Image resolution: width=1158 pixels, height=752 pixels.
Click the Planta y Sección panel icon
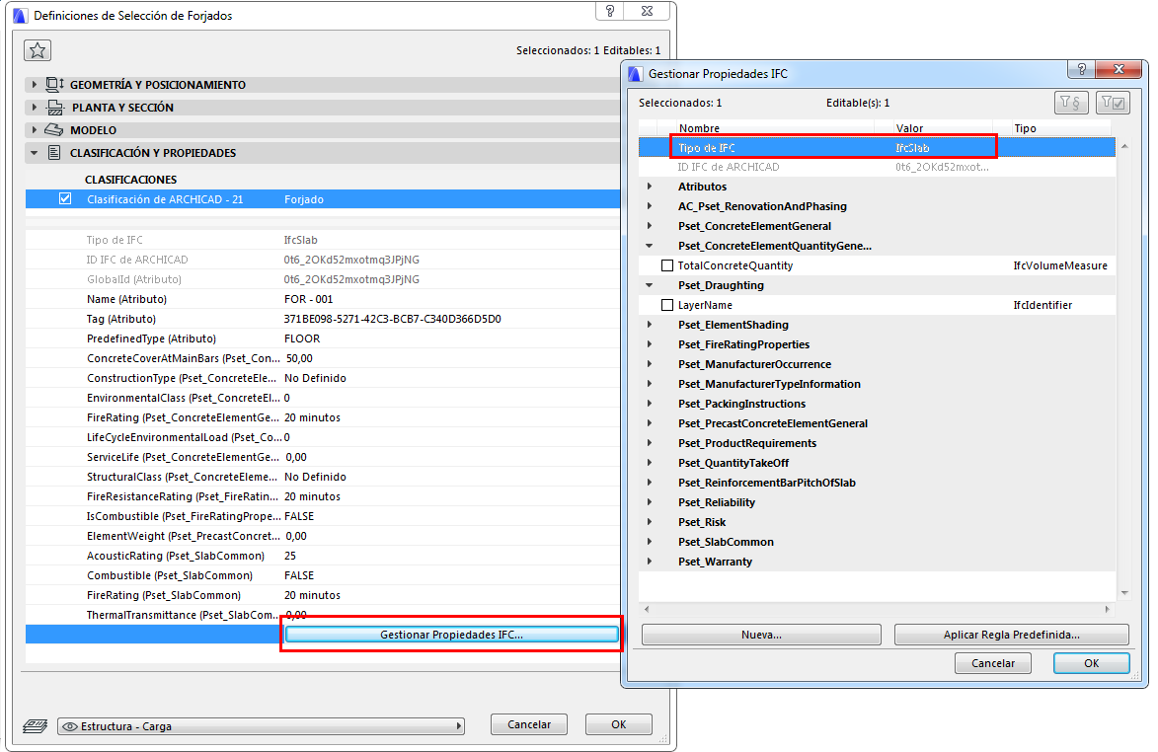(x=54, y=108)
